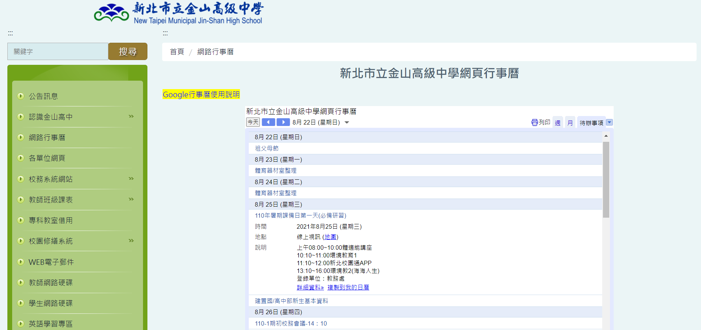The image size is (701, 330).
Task: Expand the 認識金山高中 submenu arrow
Action: [x=131, y=116]
